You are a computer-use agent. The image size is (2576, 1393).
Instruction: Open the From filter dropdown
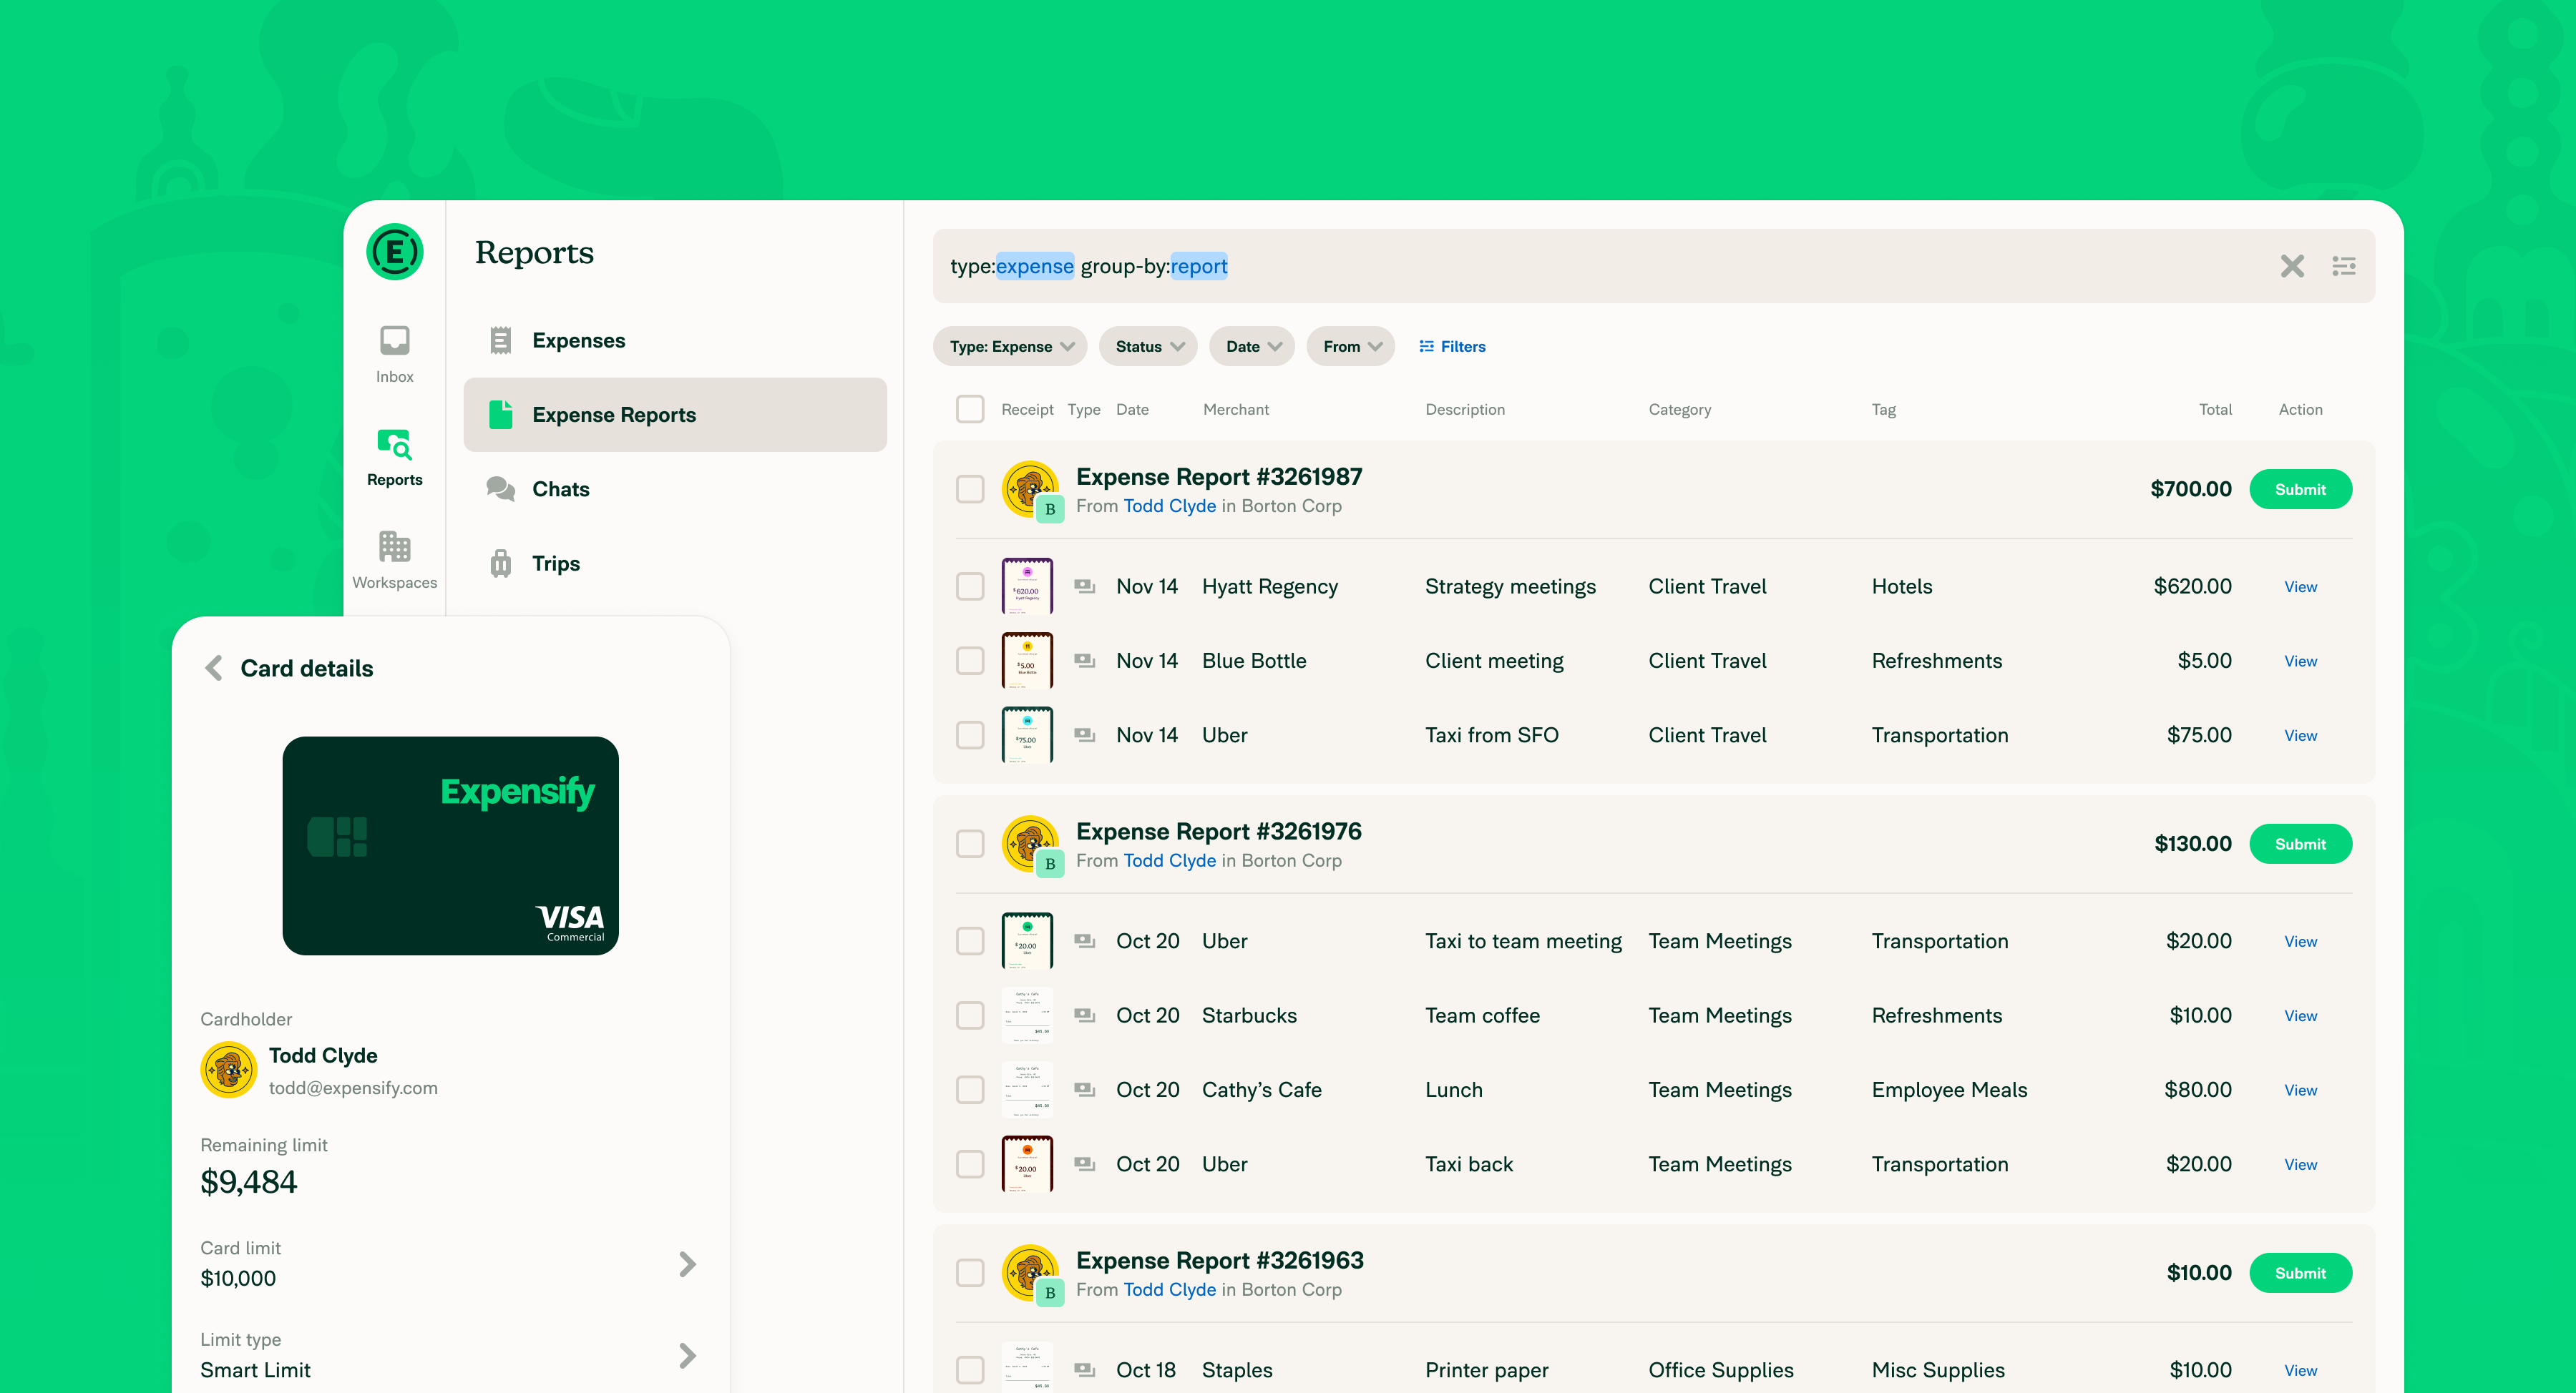click(1350, 346)
